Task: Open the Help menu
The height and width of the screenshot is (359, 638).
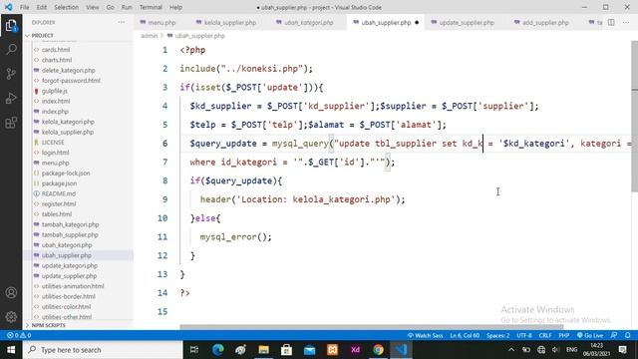Action: [x=175, y=7]
